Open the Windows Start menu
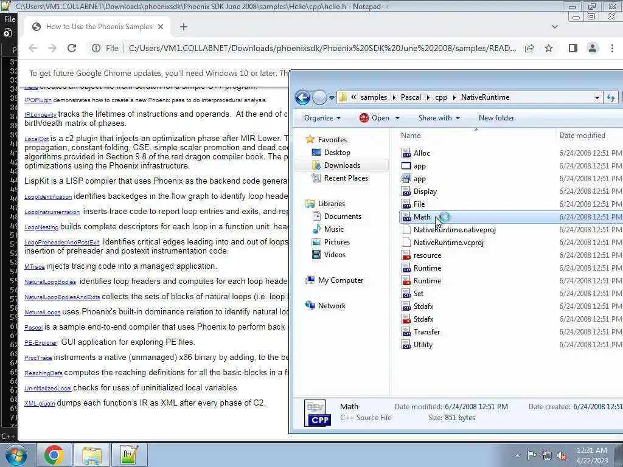Image resolution: width=623 pixels, height=467 pixels. click(16, 455)
